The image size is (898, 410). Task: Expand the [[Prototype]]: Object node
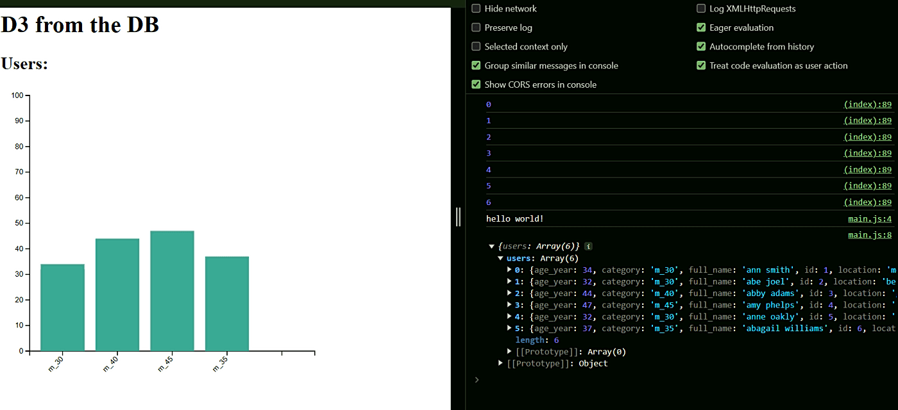click(501, 363)
